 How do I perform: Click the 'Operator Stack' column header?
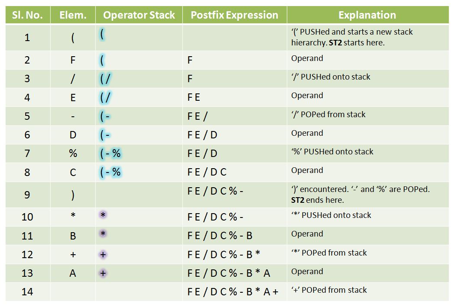coord(139,15)
